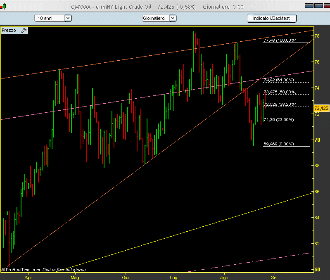Click the Prezzo panel label
The image size is (330, 280).
coord(9,30)
